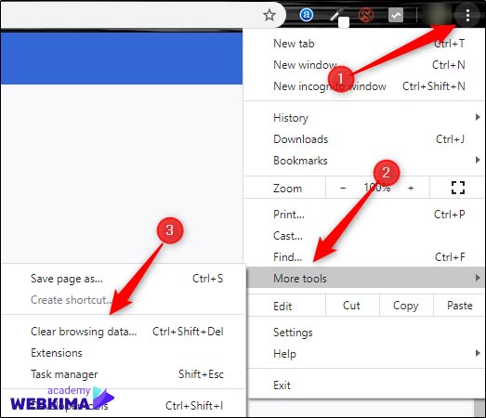Open the red circular S extension icon
The height and width of the screenshot is (418, 486).
pos(366,15)
